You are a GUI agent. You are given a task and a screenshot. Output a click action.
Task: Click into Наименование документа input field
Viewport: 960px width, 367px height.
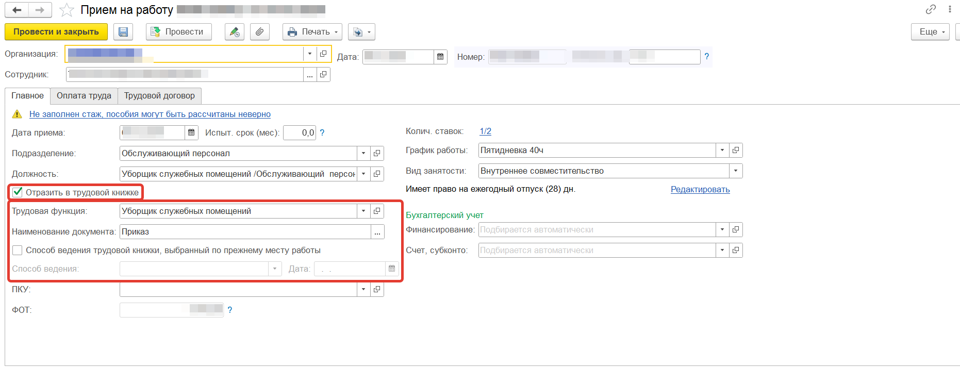tap(244, 231)
